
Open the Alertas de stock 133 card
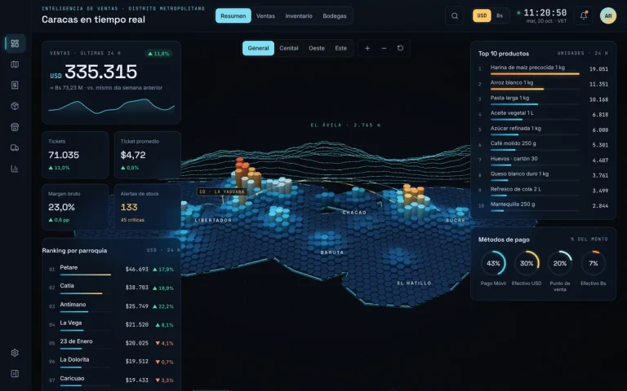pos(148,207)
